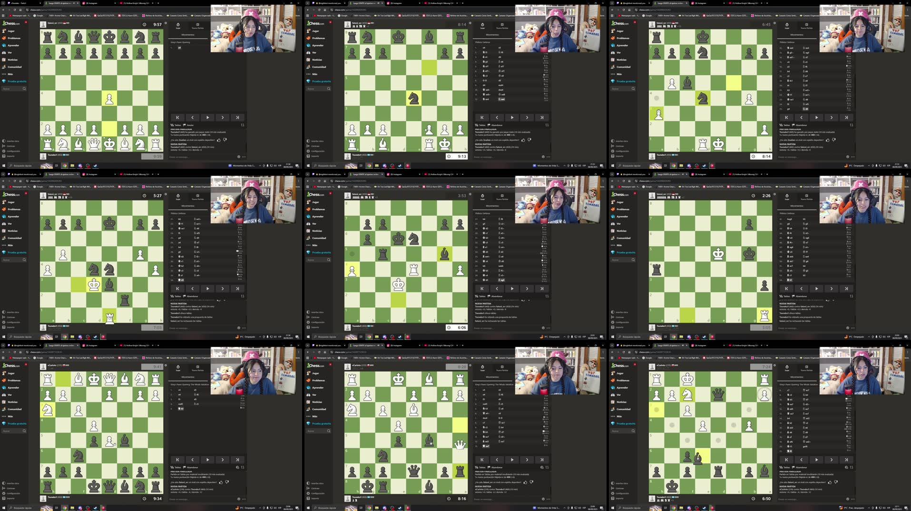This screenshot has height=511, width=911.
Task: Jump to last move in the 3:53 game
Action: (x=542, y=289)
